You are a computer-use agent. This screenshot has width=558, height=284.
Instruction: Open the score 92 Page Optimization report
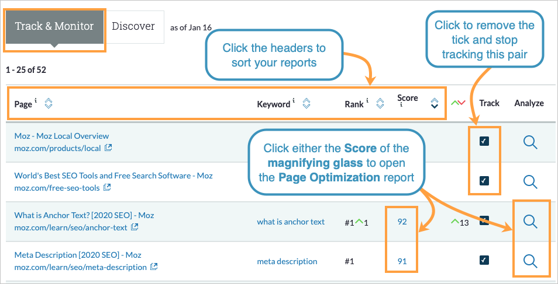pyautogui.click(x=401, y=222)
